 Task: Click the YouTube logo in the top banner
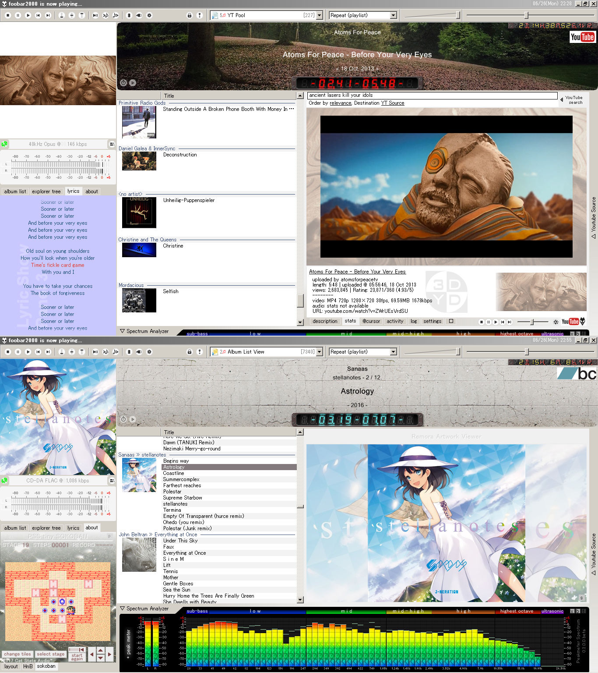pyautogui.click(x=582, y=37)
